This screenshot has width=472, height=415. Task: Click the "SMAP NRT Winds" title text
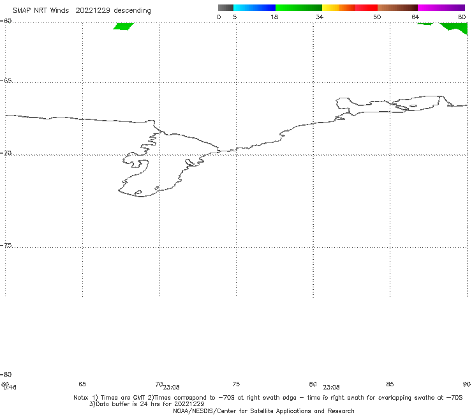tap(41, 10)
